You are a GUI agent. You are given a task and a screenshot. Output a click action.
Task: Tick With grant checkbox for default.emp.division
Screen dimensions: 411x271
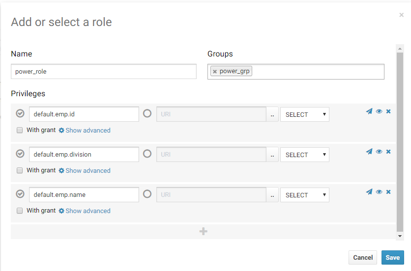pos(20,171)
